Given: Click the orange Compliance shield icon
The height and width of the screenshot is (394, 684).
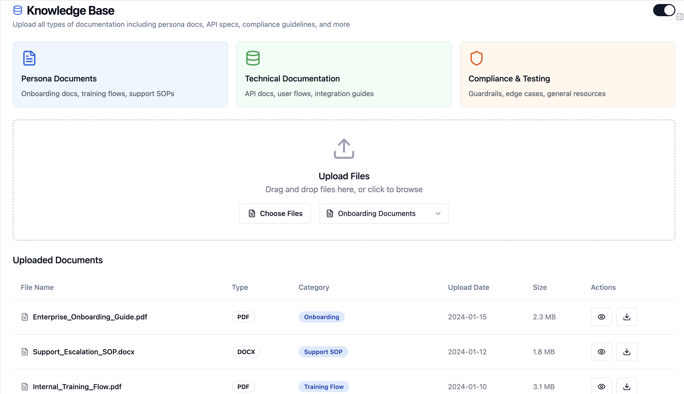Looking at the screenshot, I should click(476, 58).
